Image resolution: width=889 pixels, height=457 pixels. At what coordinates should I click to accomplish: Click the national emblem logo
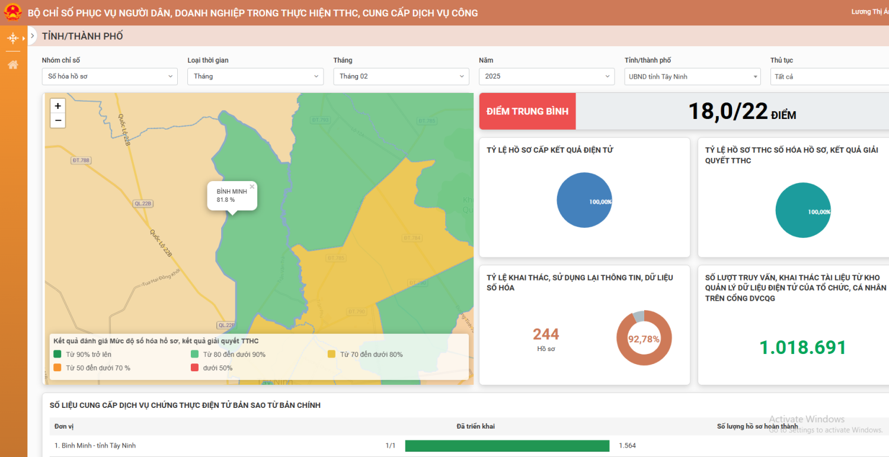point(12,12)
